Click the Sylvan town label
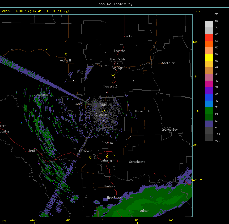The width and height of the screenshot is (229, 224). tap(104, 65)
